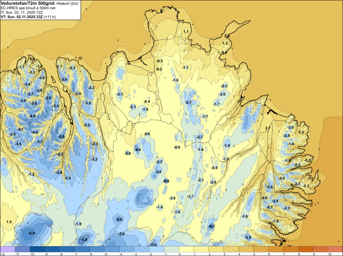
Task: Click the -12 purple legend swatch
Action: [8, 249]
